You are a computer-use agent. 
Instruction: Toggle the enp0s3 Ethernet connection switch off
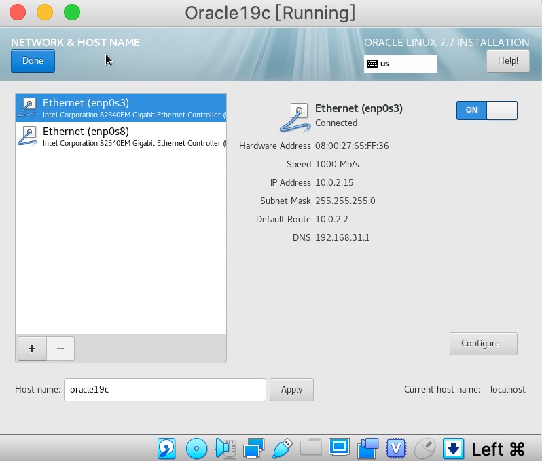pyautogui.click(x=487, y=111)
